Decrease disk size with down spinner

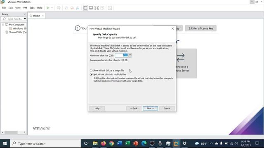point(130,56)
